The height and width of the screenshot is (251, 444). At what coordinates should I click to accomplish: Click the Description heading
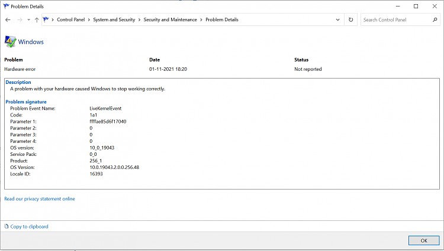[18, 82]
